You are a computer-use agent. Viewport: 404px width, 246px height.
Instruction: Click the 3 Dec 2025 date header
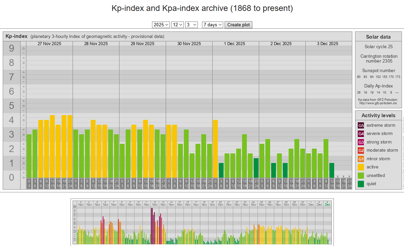point(327,44)
